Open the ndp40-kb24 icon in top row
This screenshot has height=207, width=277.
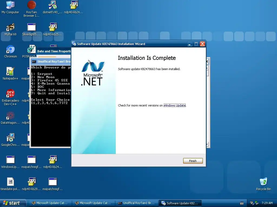tap(74, 7)
